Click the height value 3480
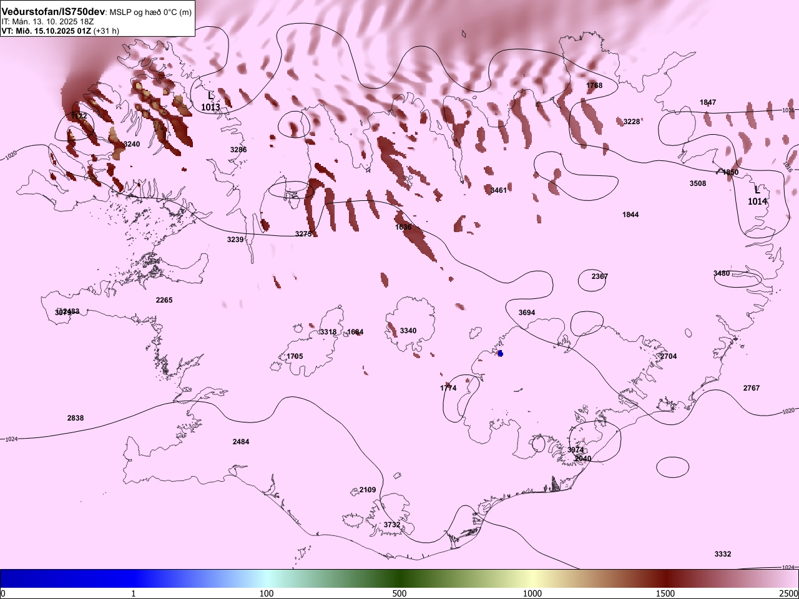799x599 pixels. 722,273
